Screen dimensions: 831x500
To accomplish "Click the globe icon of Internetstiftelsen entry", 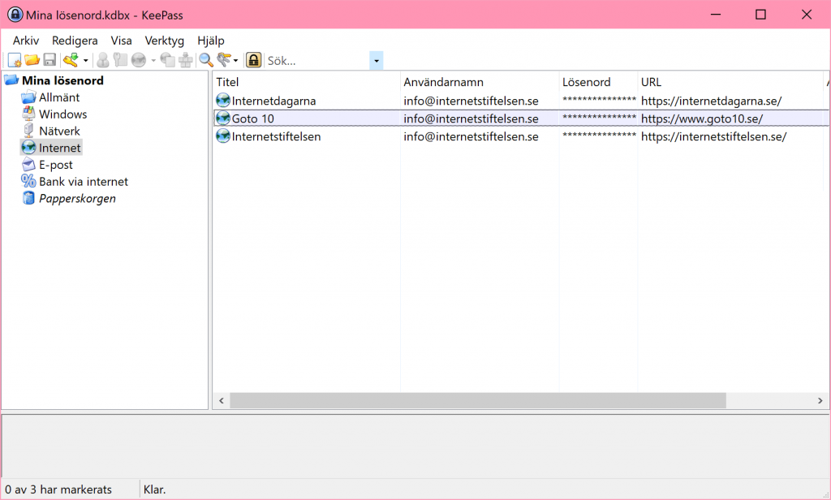I will pos(223,136).
